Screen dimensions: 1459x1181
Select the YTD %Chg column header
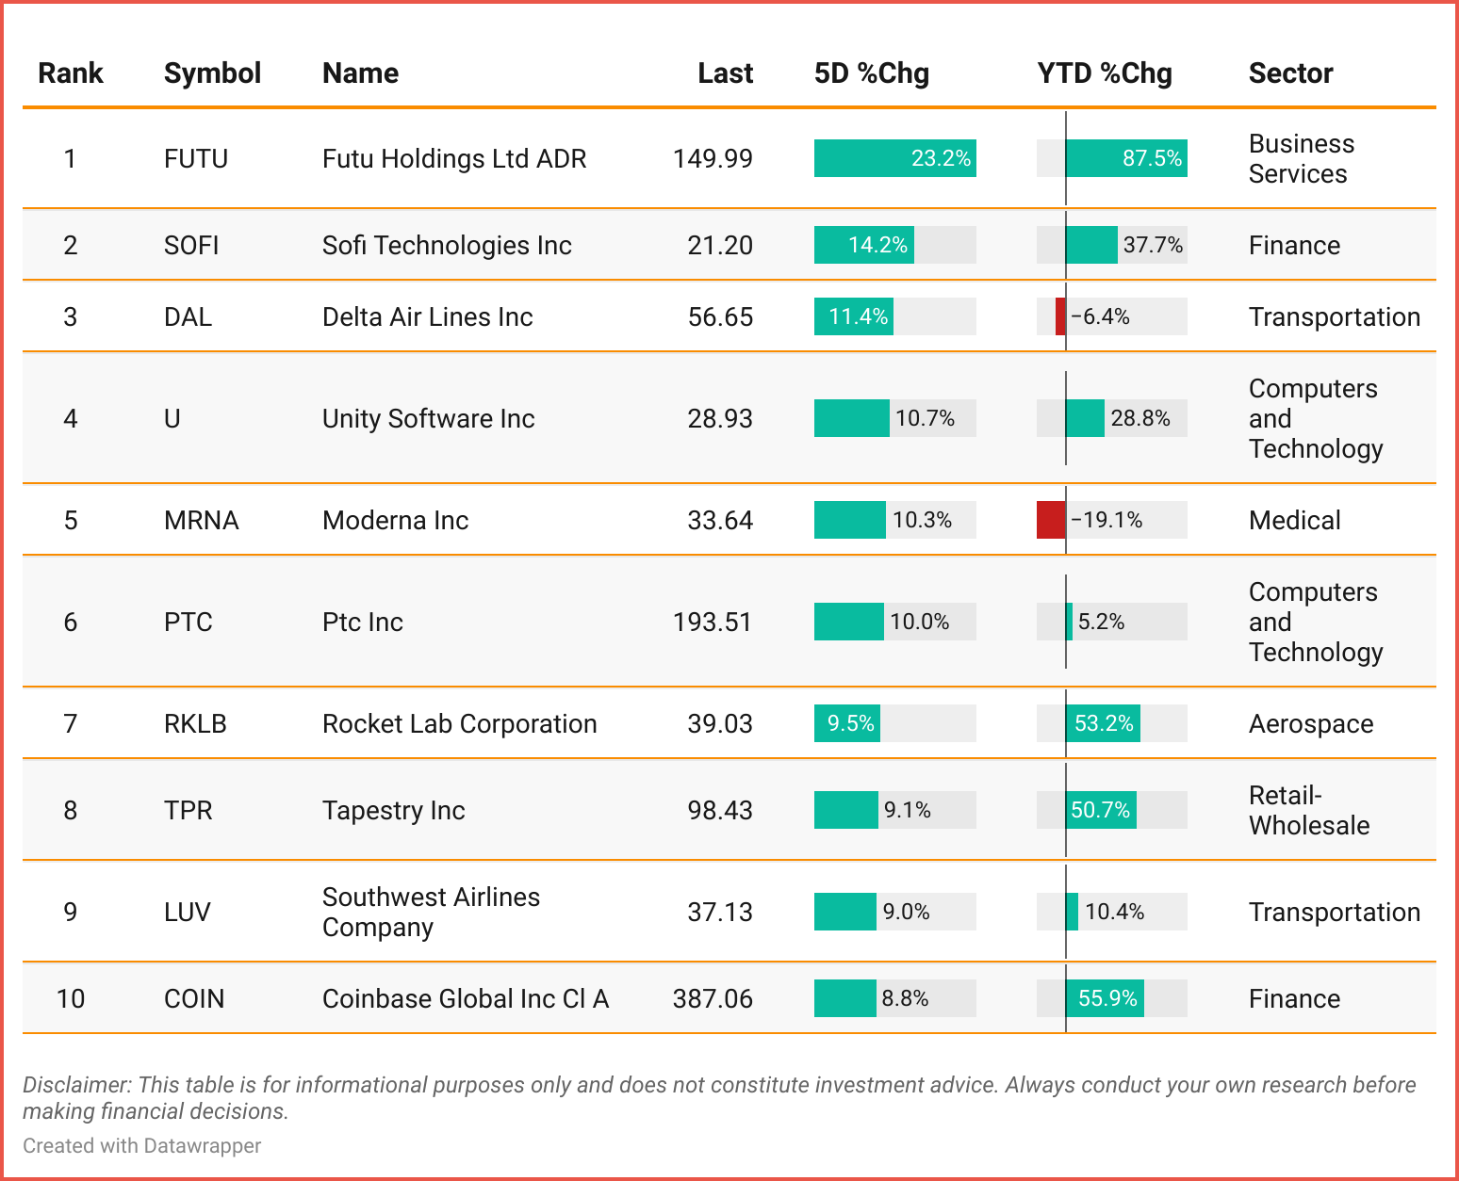pos(1105,73)
